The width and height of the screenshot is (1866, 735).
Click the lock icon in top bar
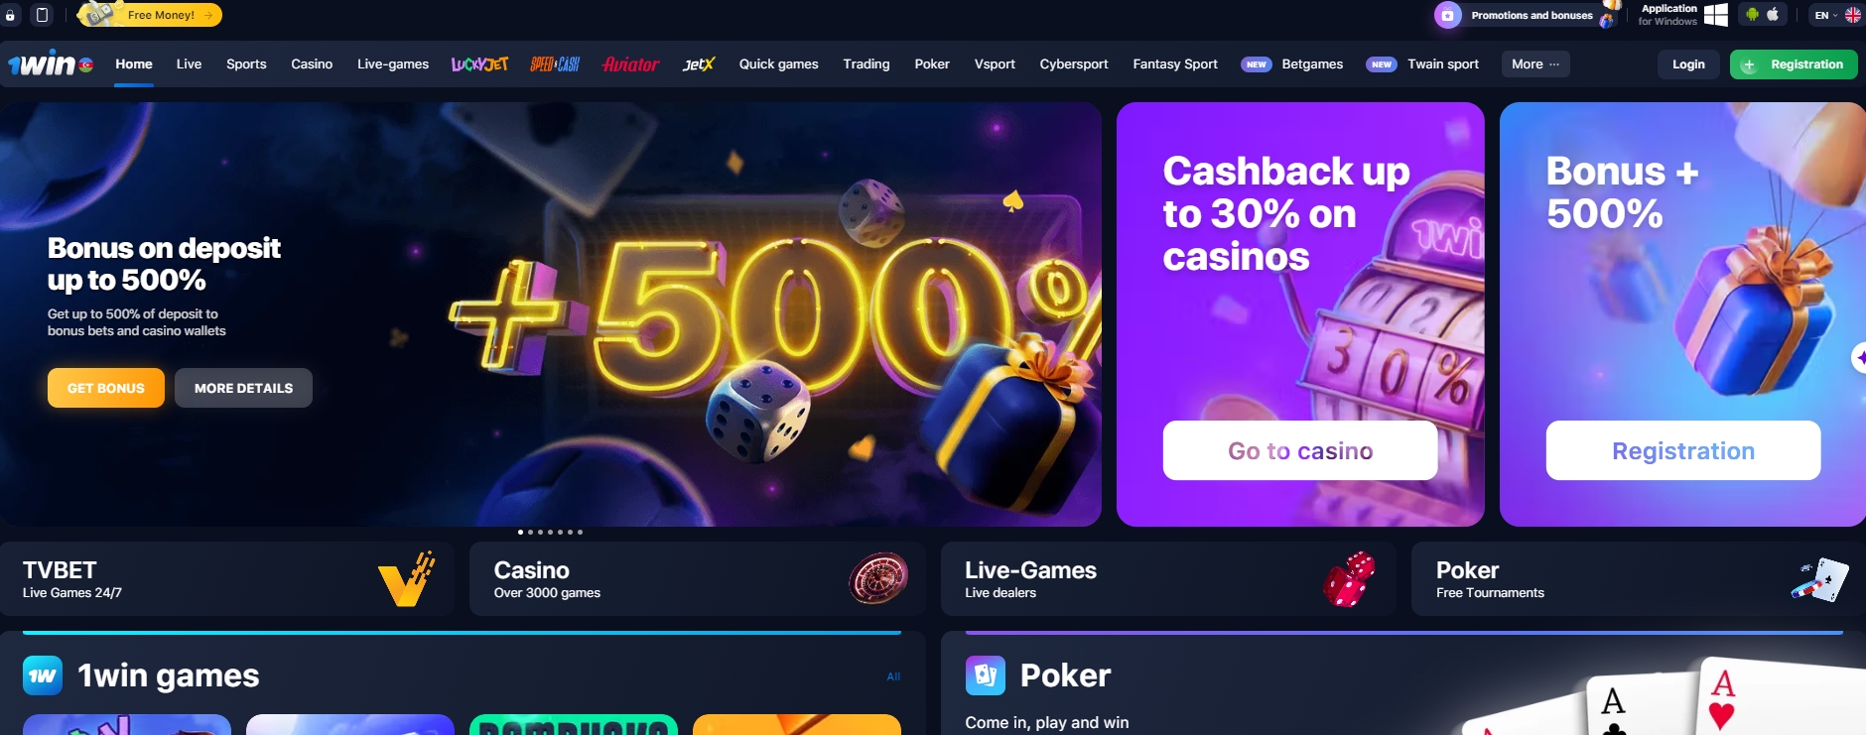pyautogui.click(x=10, y=15)
